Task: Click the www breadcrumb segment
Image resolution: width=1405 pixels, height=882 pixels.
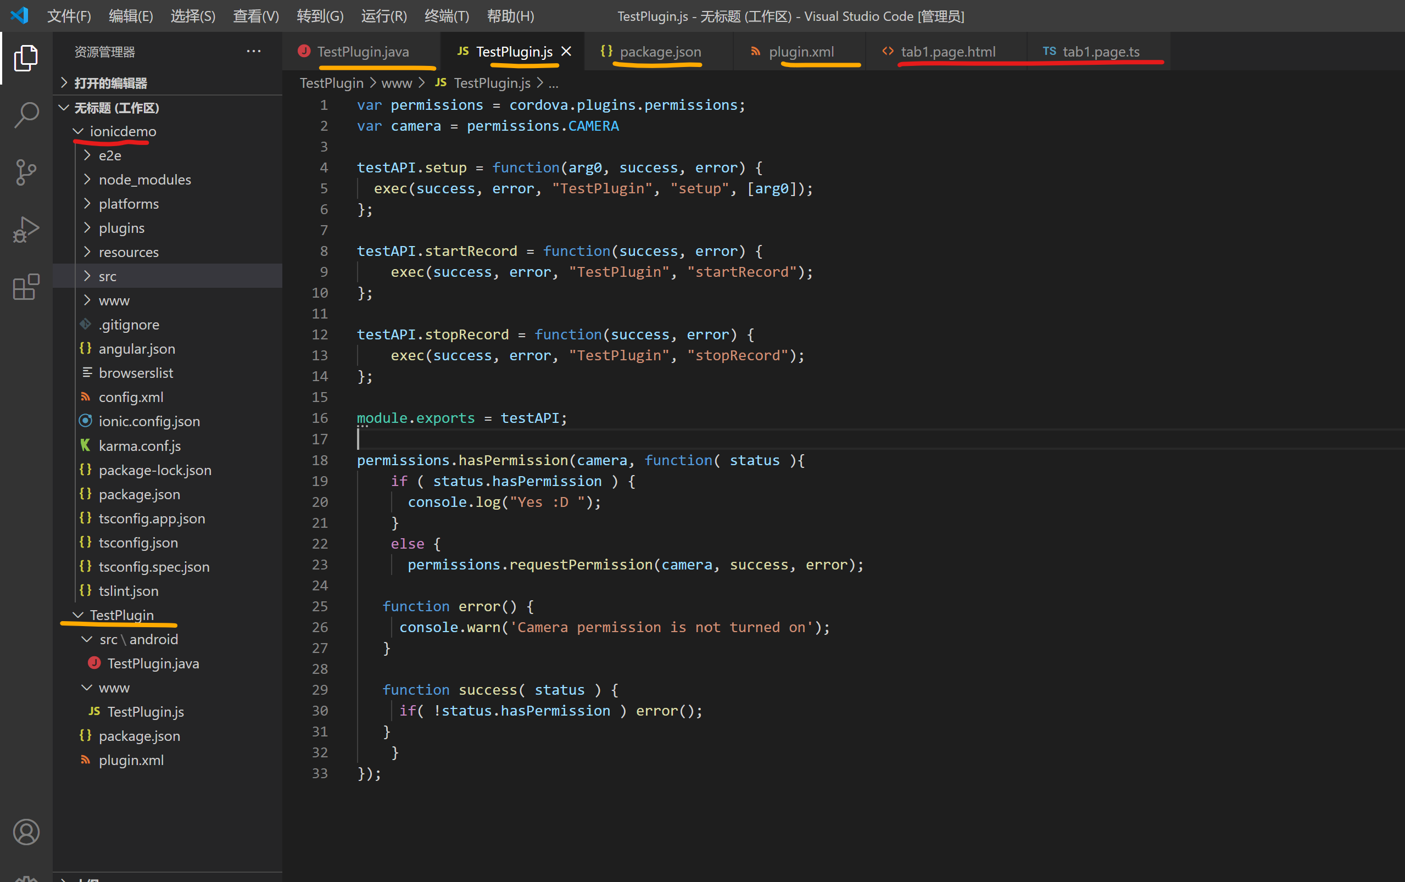Action: (396, 83)
